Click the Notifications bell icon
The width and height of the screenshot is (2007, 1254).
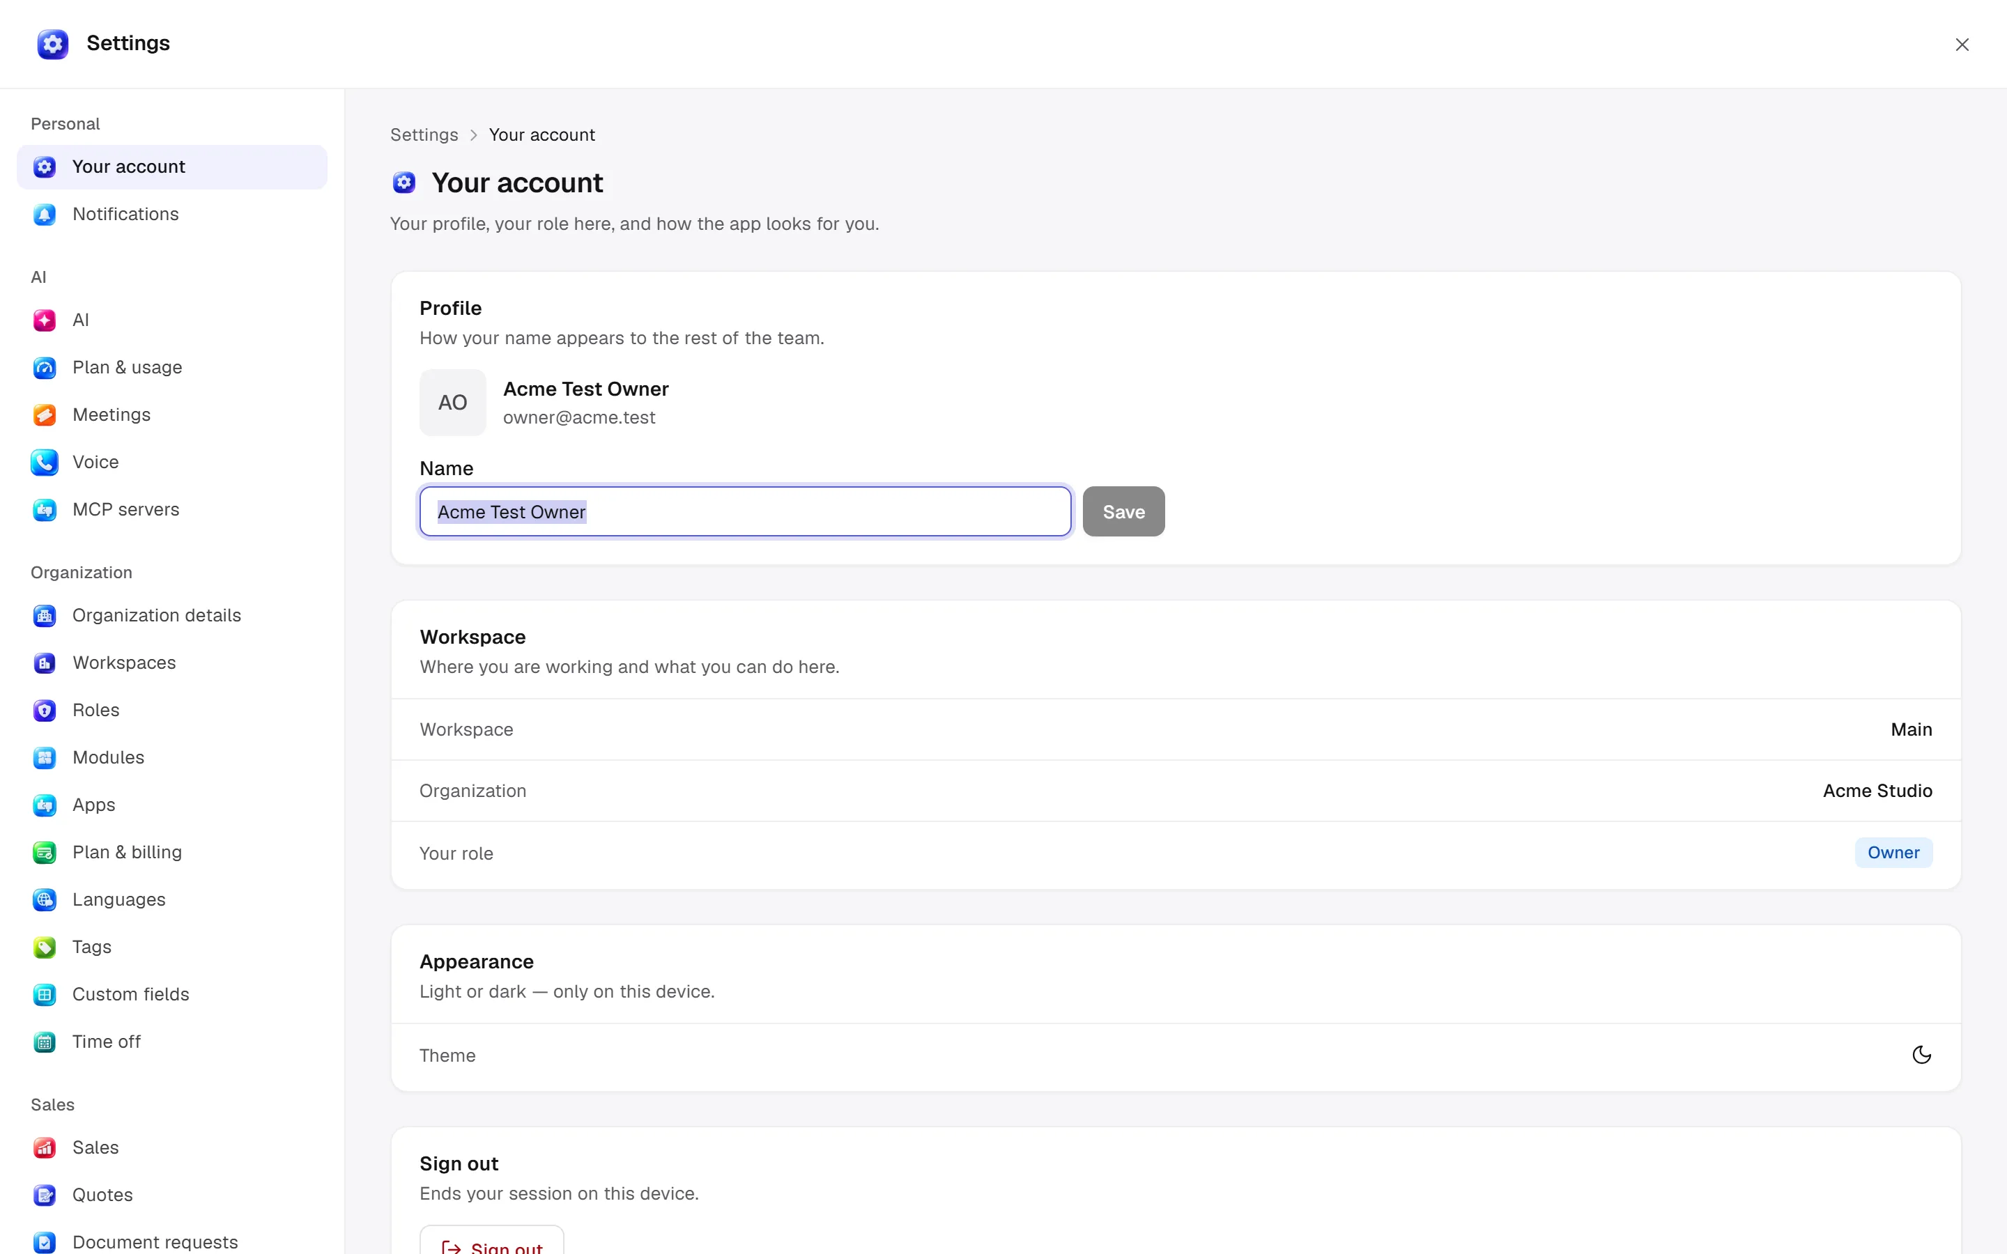click(x=45, y=215)
